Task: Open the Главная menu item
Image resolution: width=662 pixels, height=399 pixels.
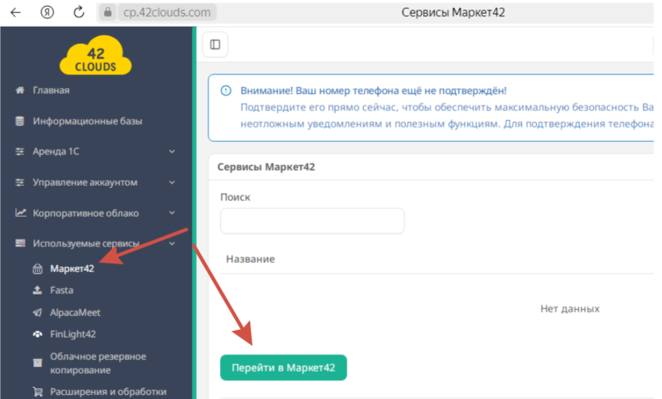Action: click(51, 90)
